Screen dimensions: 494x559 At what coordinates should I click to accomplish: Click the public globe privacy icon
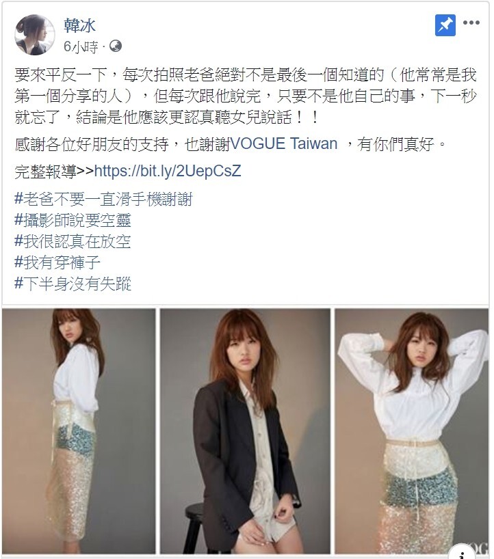click(116, 46)
